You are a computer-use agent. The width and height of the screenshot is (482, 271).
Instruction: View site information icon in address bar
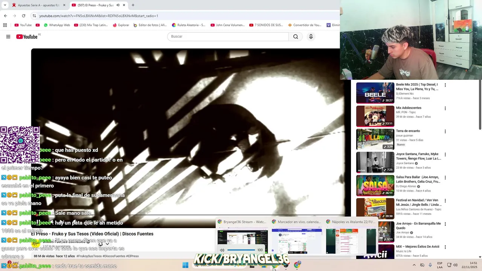pos(34,16)
